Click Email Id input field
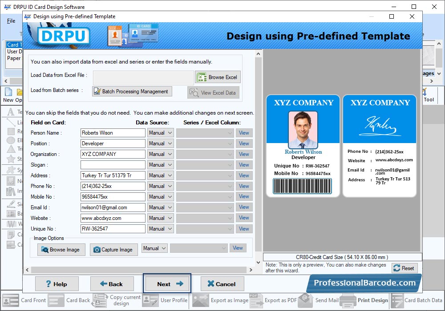445x311 pixels. point(113,207)
